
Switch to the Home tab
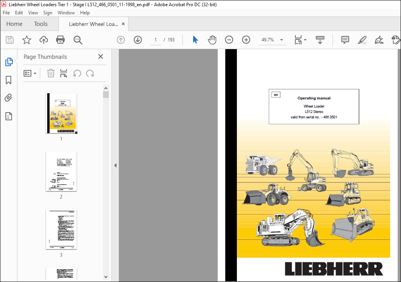pyautogui.click(x=14, y=24)
